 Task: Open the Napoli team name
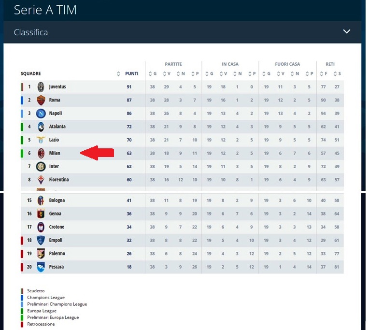(x=56, y=113)
